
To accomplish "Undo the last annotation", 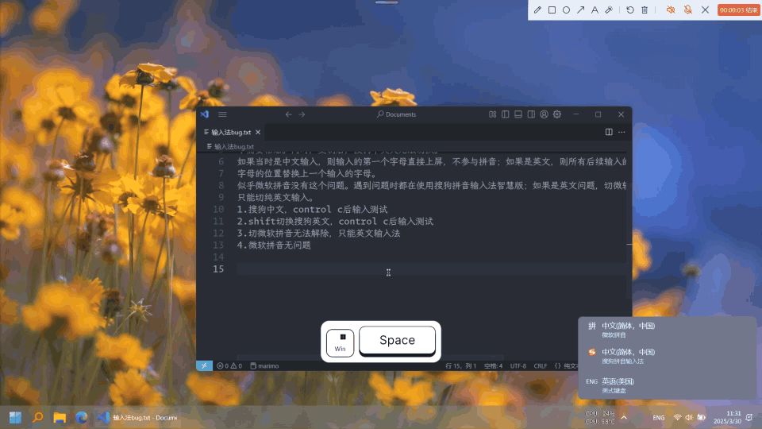I will pos(630,10).
